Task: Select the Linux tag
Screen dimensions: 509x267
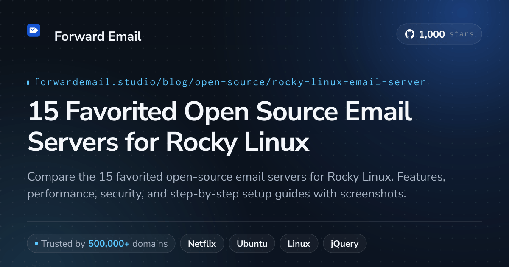Action: 299,244
